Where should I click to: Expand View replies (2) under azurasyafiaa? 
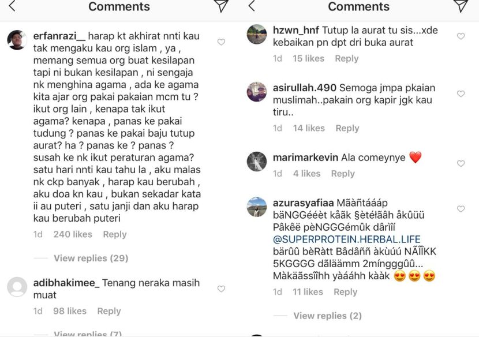pyautogui.click(x=327, y=316)
